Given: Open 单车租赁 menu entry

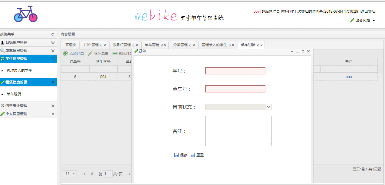Looking at the screenshot, I should coord(14,94).
